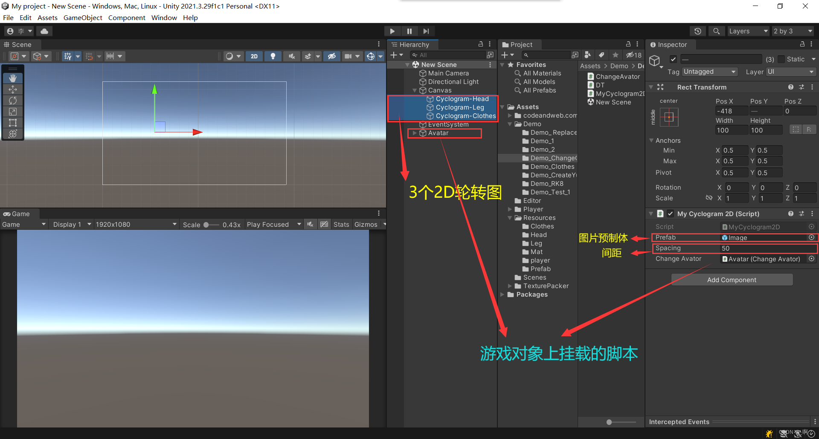
Task: Search by label in Project panel
Action: pos(601,55)
